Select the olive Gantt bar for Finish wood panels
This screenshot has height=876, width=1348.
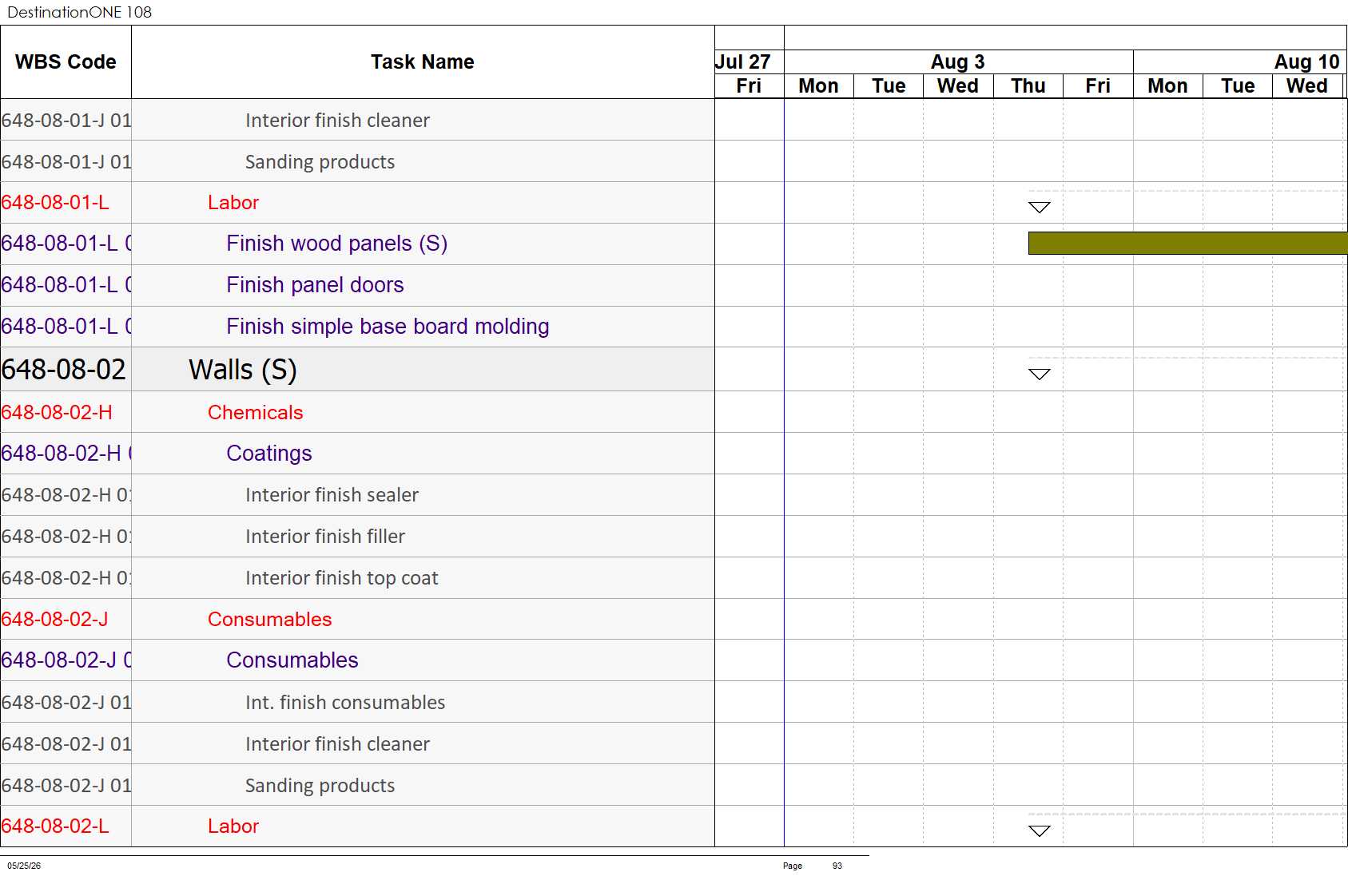pos(1187,244)
